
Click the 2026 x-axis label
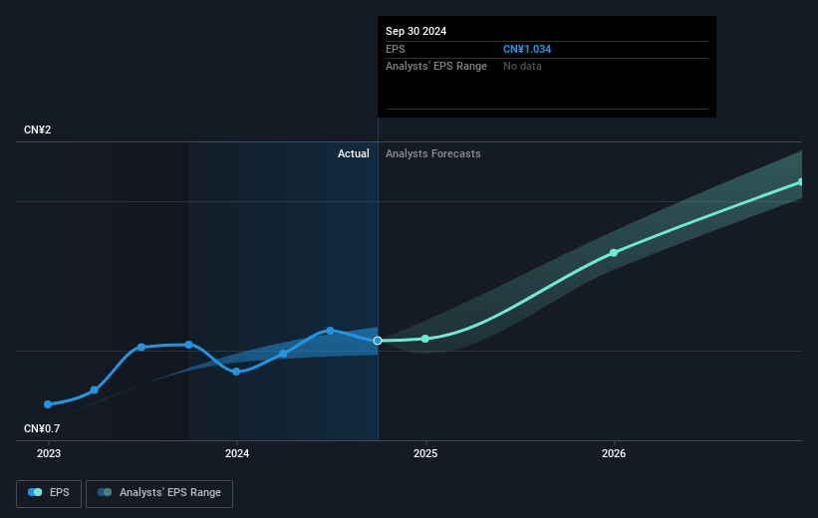(x=614, y=454)
